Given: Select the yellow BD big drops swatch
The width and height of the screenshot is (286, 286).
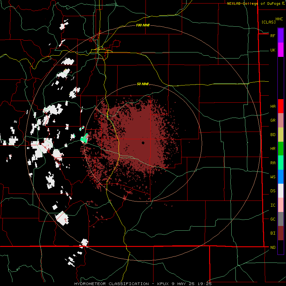Looking at the screenshot, I should tap(281, 134).
